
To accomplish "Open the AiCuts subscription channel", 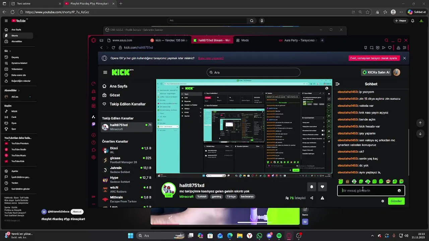I will [18, 97].
